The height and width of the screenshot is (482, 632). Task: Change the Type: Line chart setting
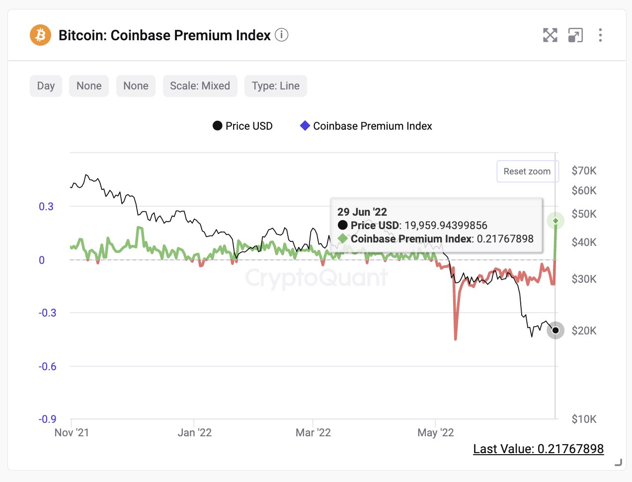point(275,86)
